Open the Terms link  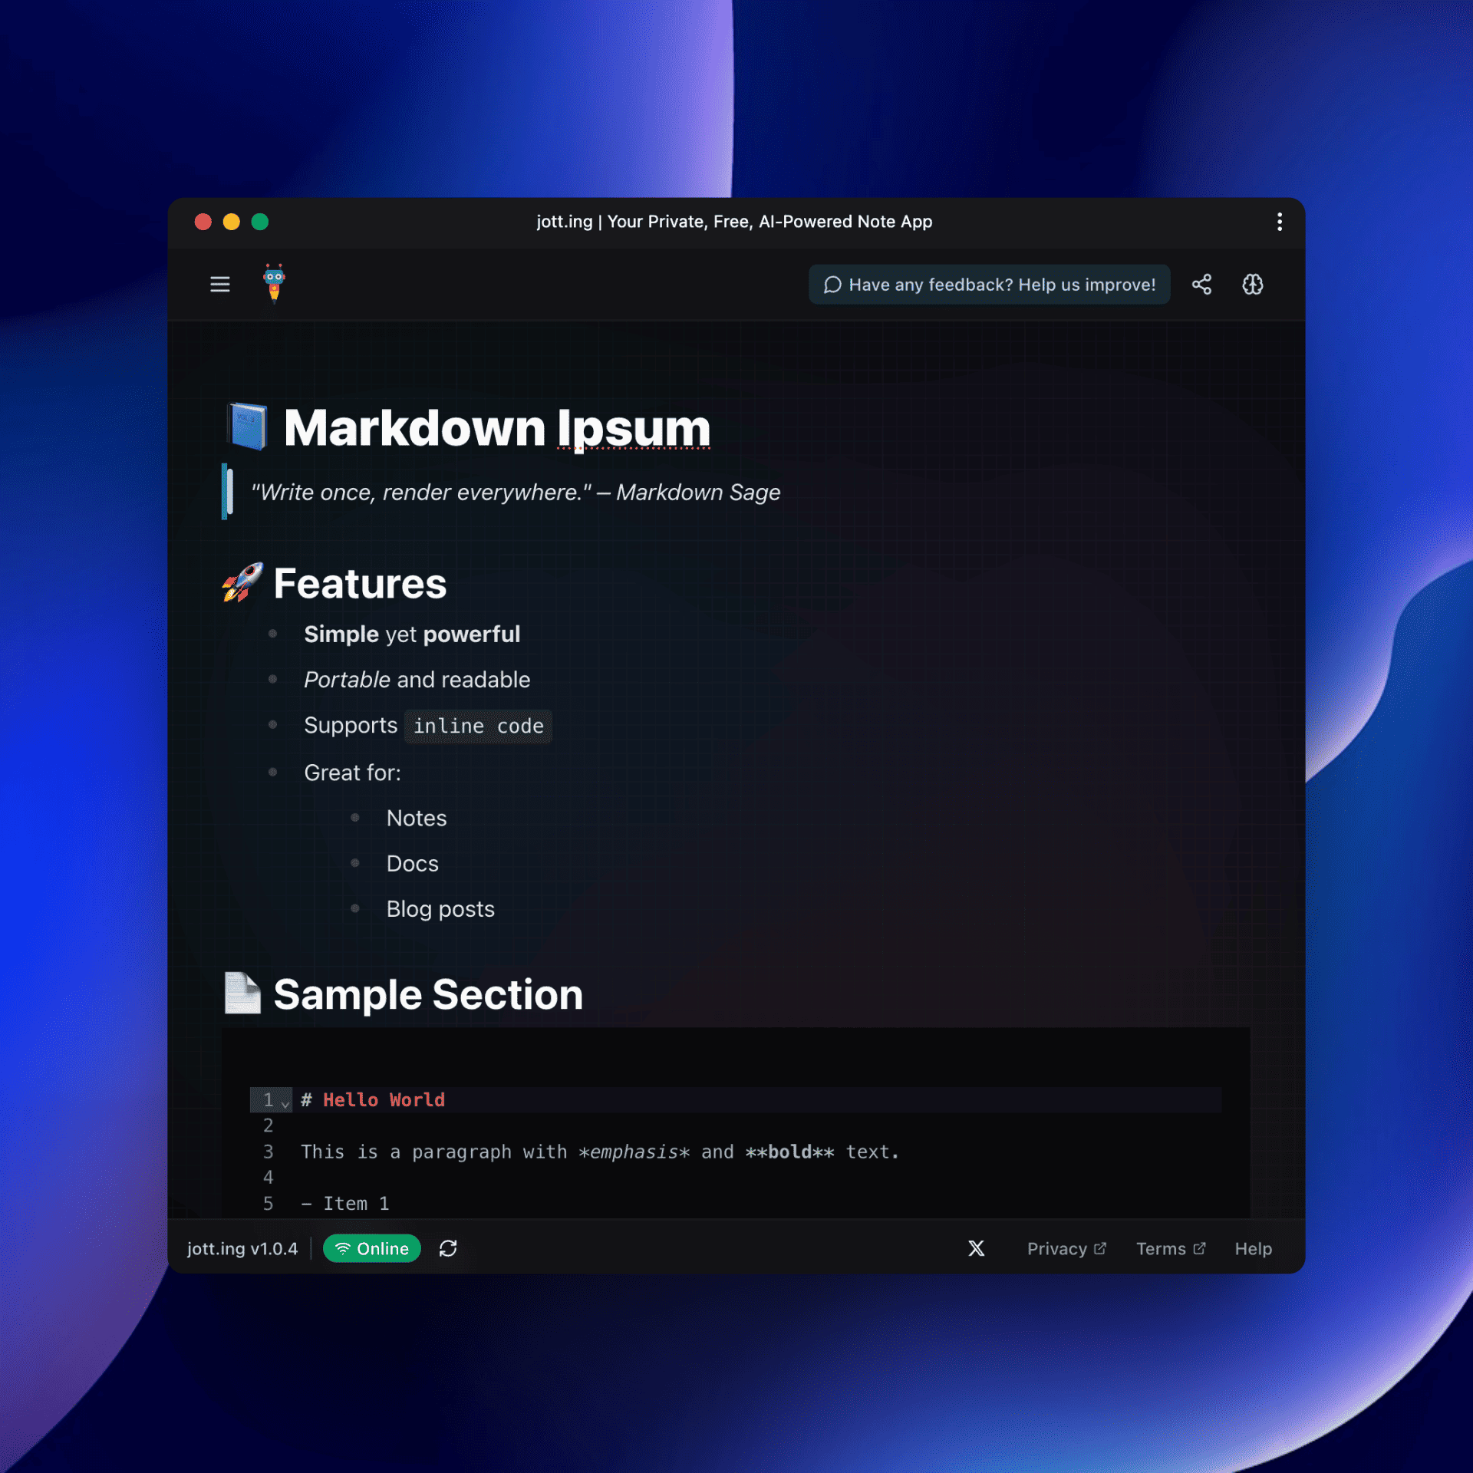(x=1171, y=1248)
